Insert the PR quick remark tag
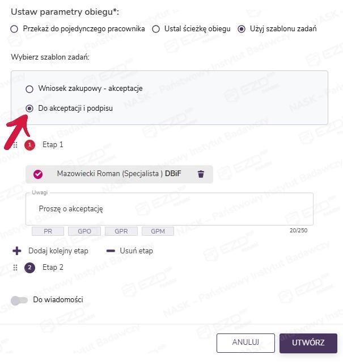The height and width of the screenshot is (363, 343). [47, 231]
